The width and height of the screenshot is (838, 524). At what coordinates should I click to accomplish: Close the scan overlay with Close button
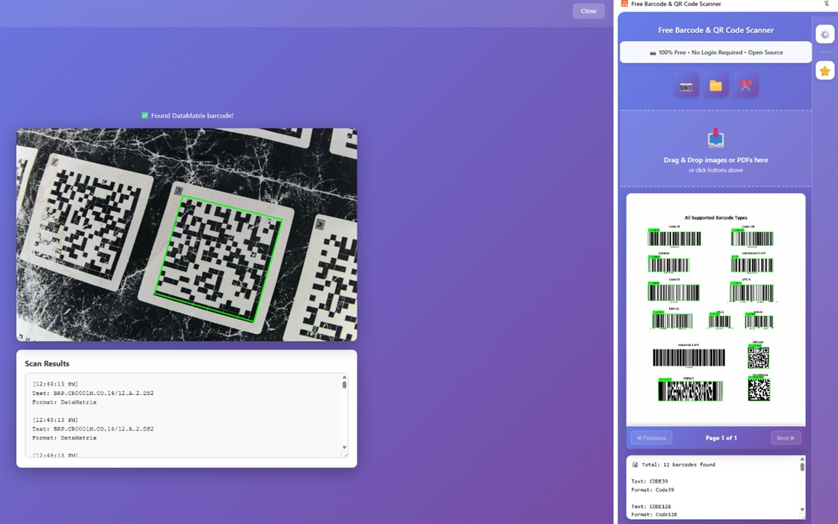click(589, 11)
